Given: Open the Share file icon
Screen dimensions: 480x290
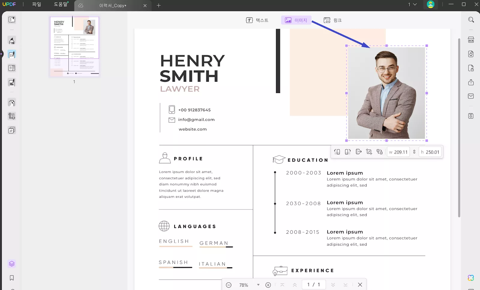Looking at the screenshot, I should point(471,82).
